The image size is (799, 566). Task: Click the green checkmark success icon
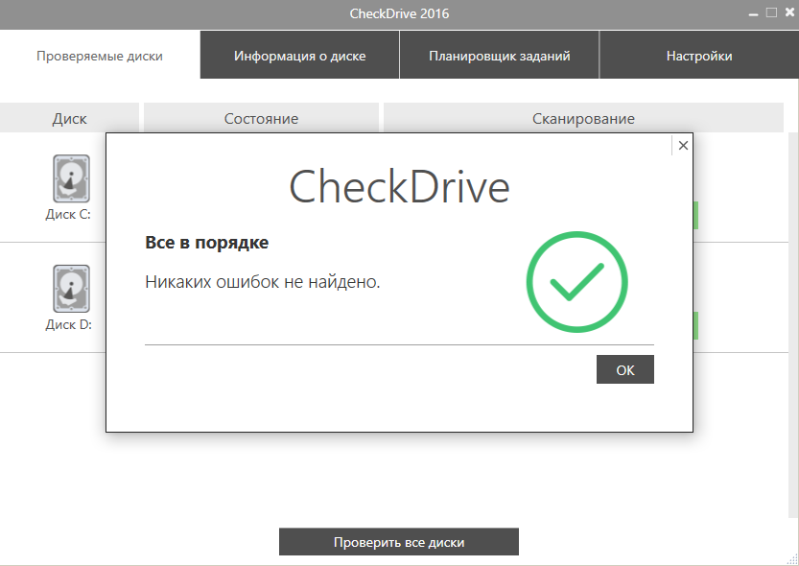tap(576, 282)
